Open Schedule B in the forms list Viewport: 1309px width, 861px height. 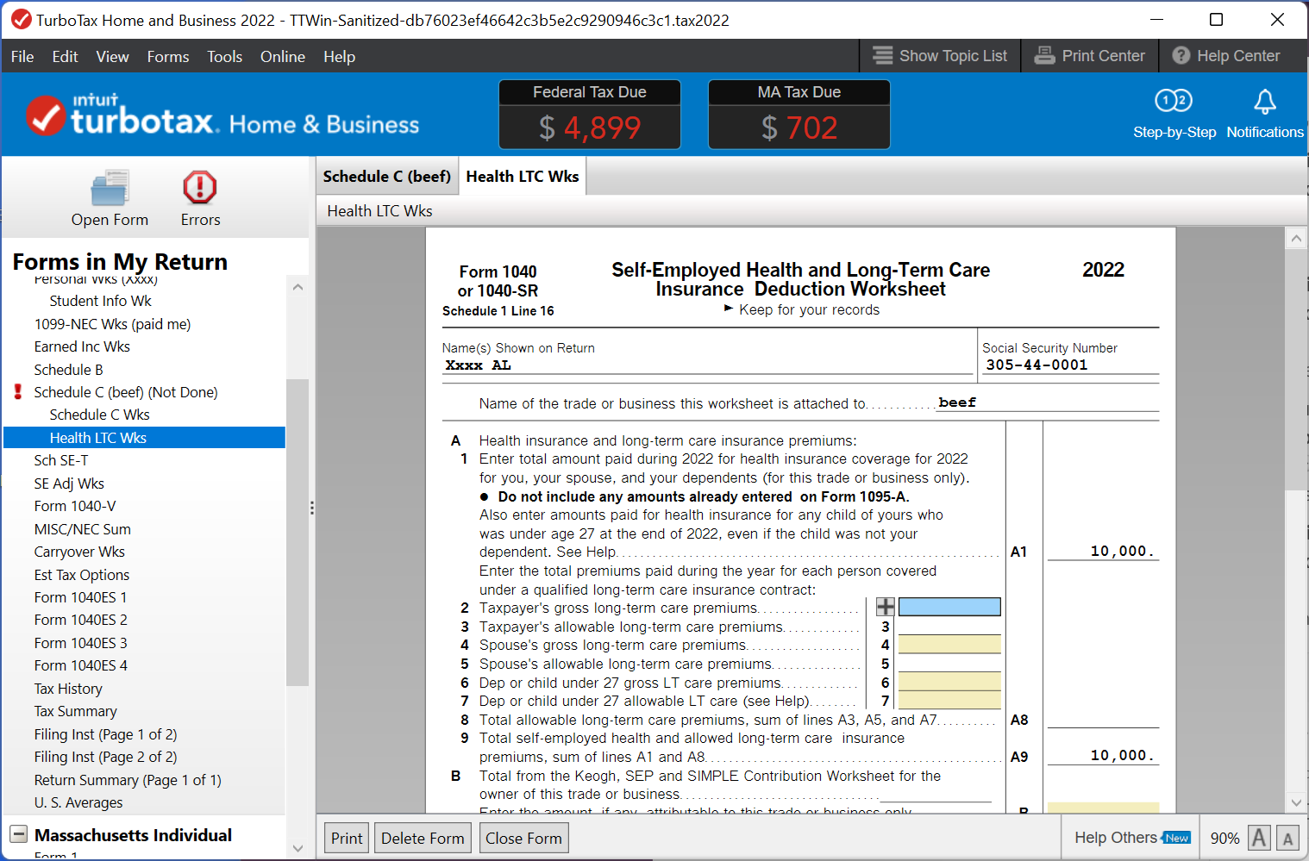click(x=68, y=370)
